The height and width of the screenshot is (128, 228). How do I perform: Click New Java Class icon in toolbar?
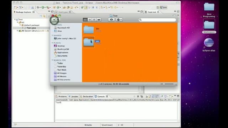[58, 7]
